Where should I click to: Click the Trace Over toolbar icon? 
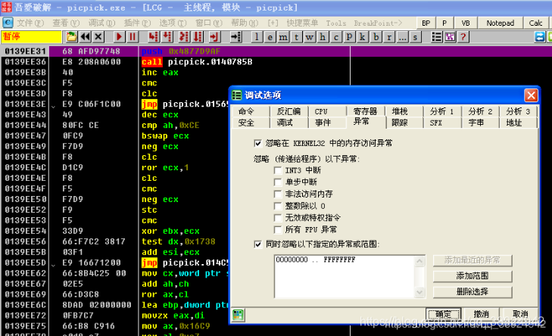198,36
